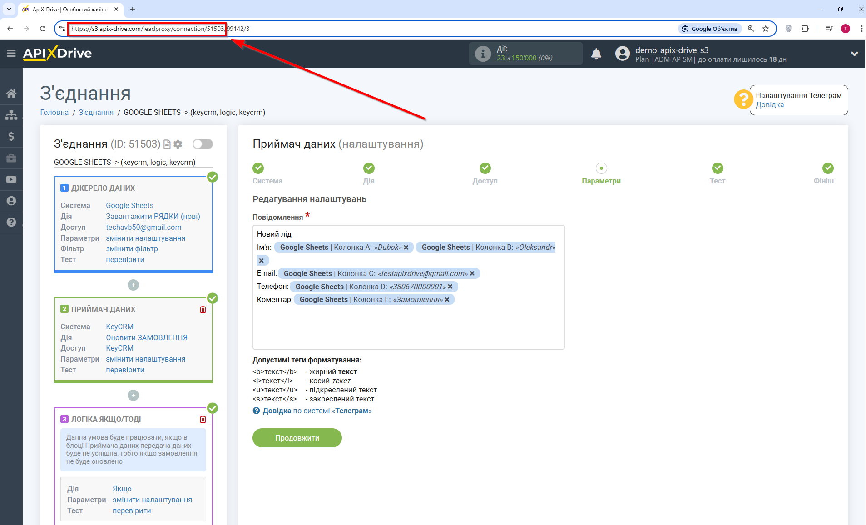Delete the ЛОГІКА ЯКЩО/ТОДІ block with trash icon
The height and width of the screenshot is (525, 866).
point(203,419)
